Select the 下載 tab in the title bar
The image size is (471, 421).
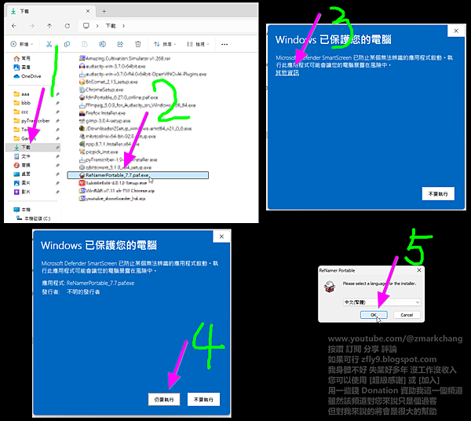click(50, 11)
